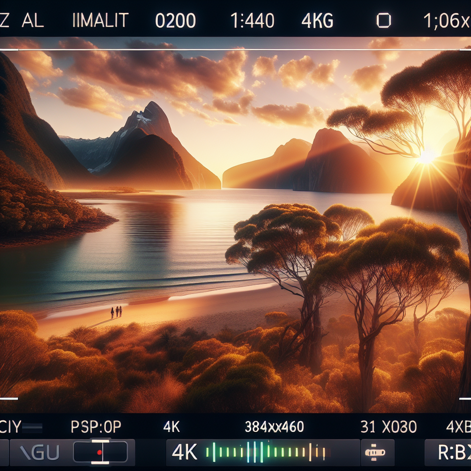Click the orange icon button in bottom bar
This screenshot has height=471, width=471.
pos(377,453)
